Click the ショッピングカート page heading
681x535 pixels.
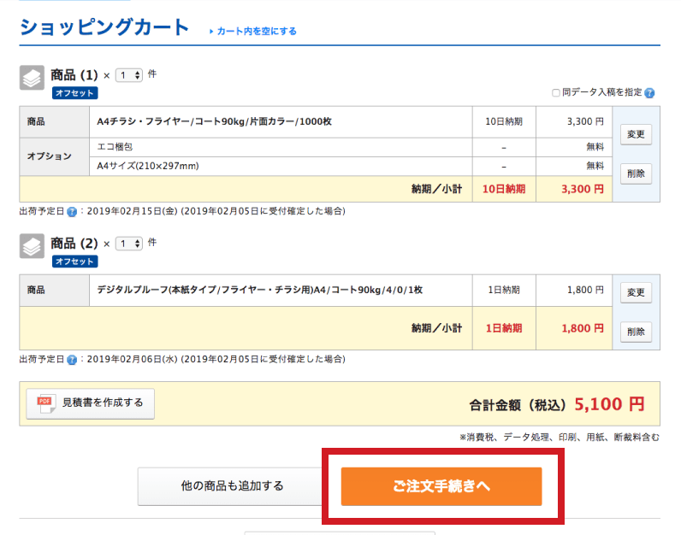tap(104, 27)
